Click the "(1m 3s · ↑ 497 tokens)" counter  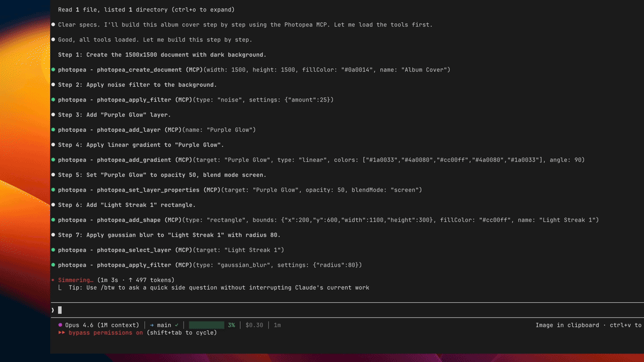[135, 280]
